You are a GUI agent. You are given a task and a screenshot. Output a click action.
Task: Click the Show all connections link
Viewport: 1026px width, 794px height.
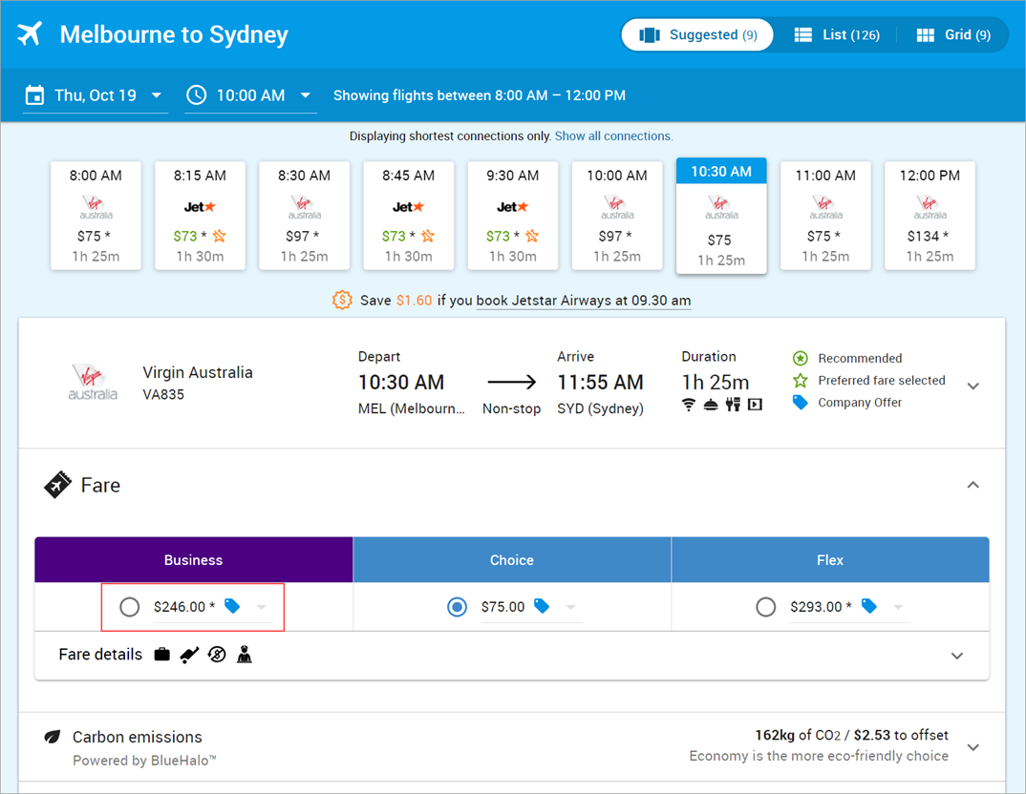click(613, 136)
